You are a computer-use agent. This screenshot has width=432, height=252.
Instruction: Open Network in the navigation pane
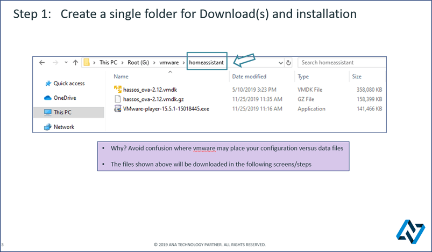(x=63, y=127)
